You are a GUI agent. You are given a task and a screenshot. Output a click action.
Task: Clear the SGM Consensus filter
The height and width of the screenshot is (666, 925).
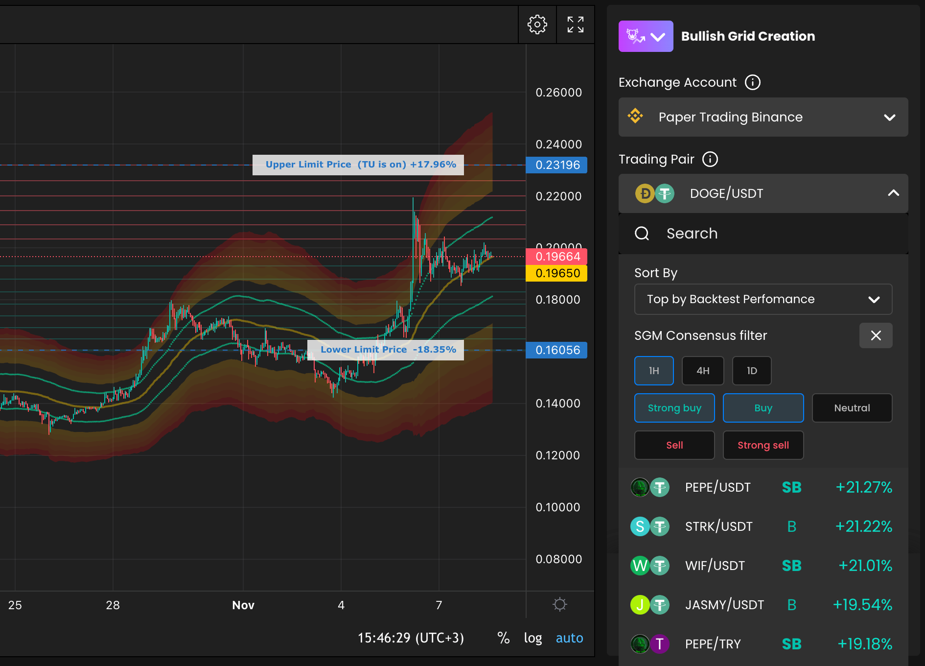tap(876, 335)
